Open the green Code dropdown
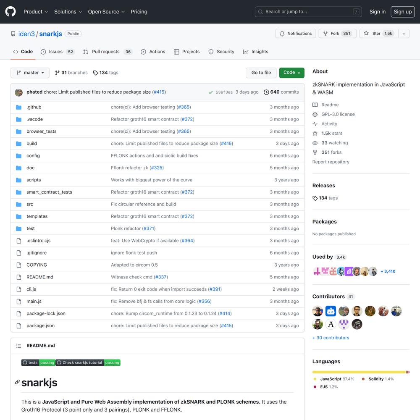This screenshot has height=420, width=420. [292, 73]
